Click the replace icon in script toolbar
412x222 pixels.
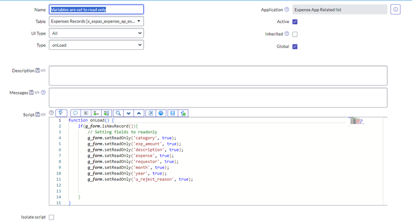[x=96, y=113]
